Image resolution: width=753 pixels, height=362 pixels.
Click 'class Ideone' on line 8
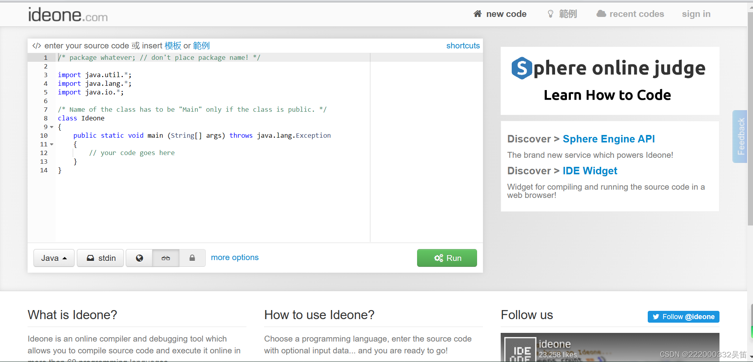coord(81,118)
